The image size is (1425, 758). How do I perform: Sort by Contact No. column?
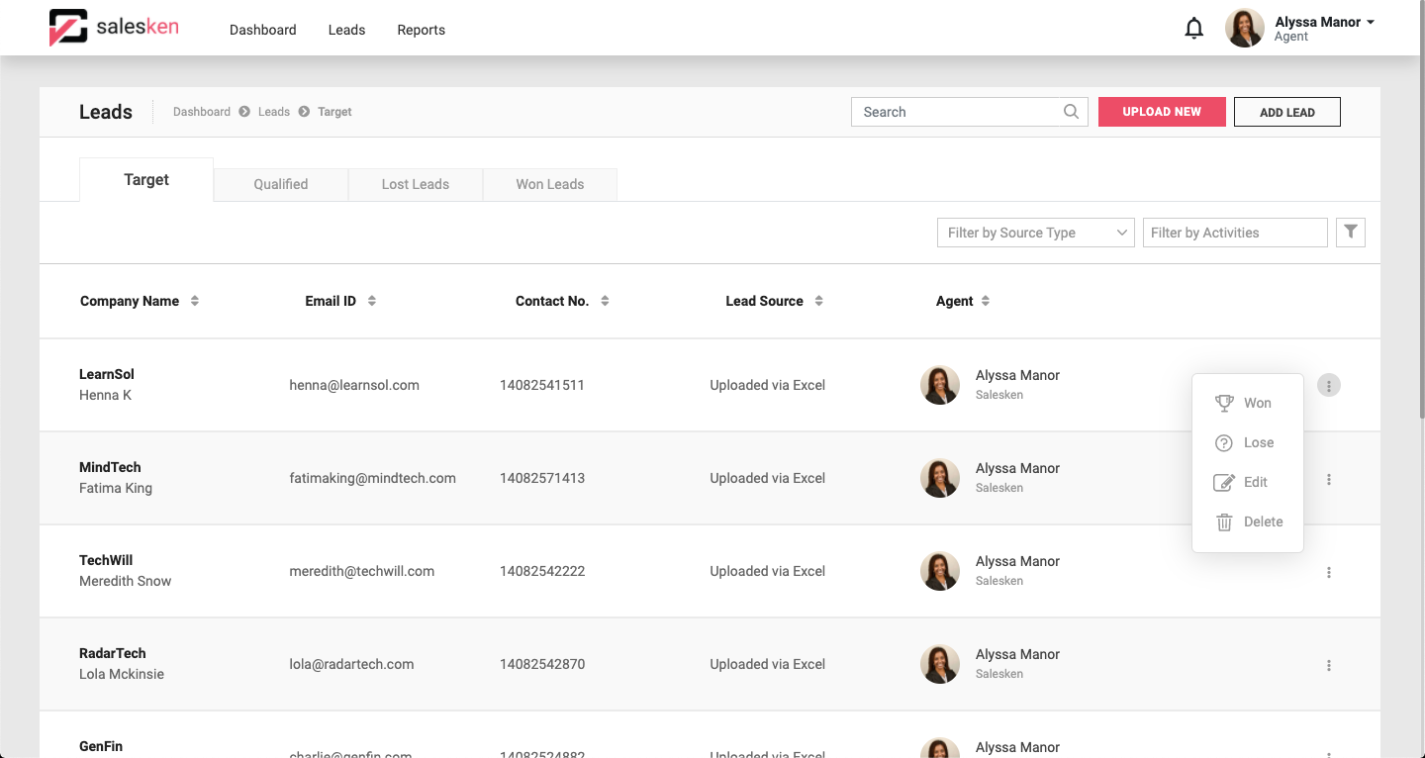605,301
